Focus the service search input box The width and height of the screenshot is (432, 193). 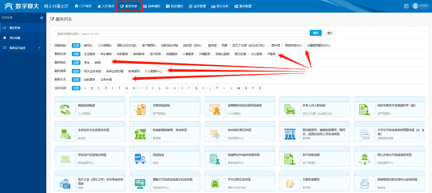click(180, 34)
